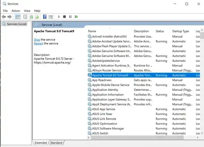The image size is (204, 147).
Task: Click the Start Service play icon
Action: point(59,17)
